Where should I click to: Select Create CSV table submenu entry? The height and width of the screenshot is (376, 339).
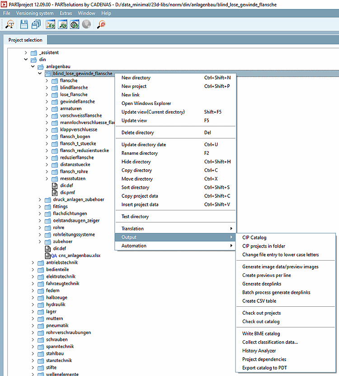point(286,301)
